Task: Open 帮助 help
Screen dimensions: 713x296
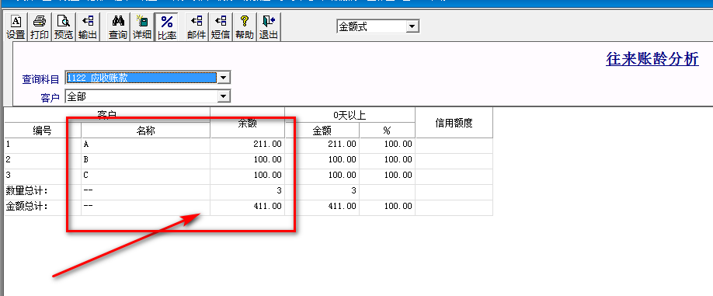Action: (x=245, y=27)
